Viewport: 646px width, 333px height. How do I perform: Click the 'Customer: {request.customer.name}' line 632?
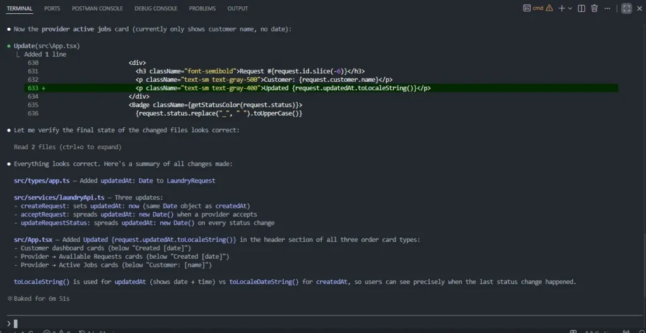264,80
